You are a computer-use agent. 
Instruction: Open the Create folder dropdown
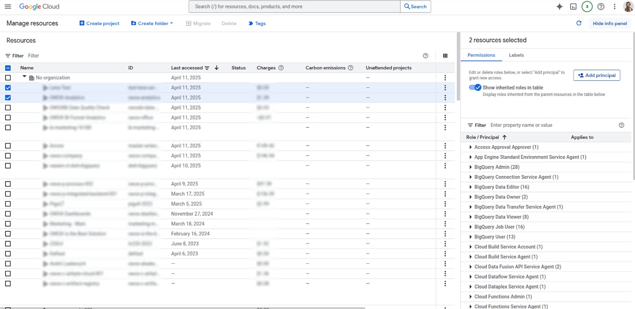click(152, 23)
